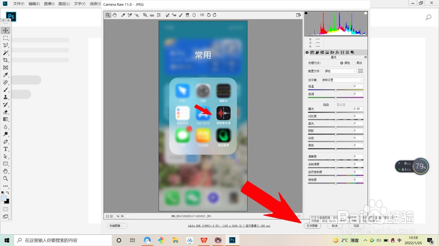Rotate image counterclockwise

[209, 15]
